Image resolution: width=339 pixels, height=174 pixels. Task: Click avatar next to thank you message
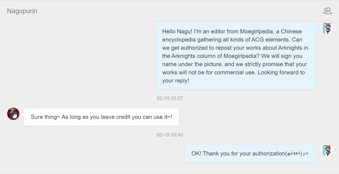327,151
